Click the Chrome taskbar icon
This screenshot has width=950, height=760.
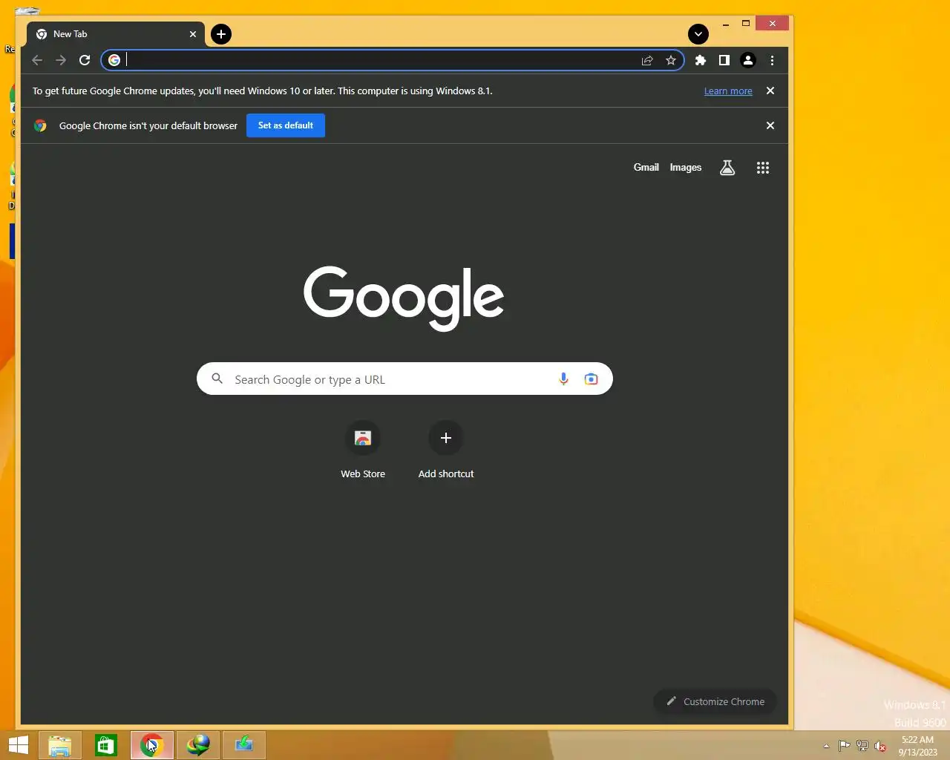coord(152,745)
